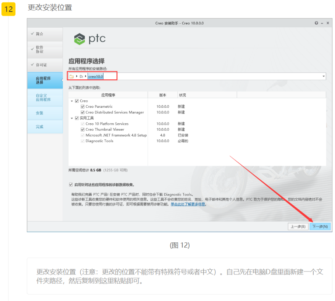
Task: Click the 8.5 GB required space text
Action: click(x=95, y=170)
